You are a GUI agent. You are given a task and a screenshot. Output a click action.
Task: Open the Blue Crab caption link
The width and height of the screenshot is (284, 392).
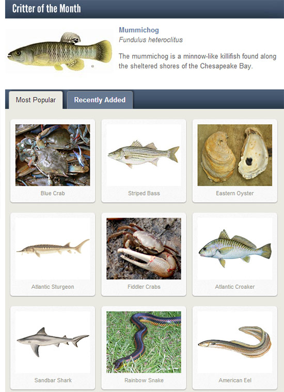coord(53,193)
